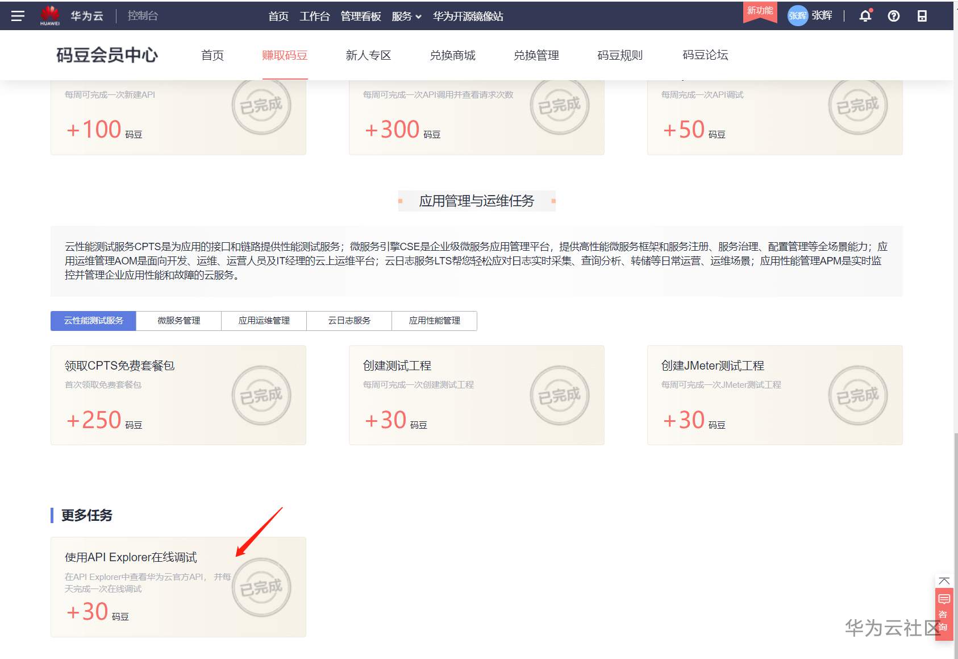The image size is (958, 659).
Task: Click the +300 码豆 API调用 task card
Action: (x=477, y=117)
